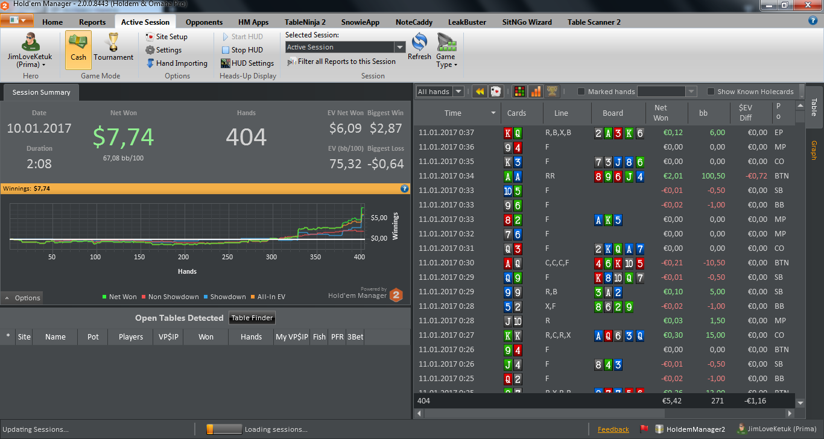Click Stop HUD
The image size is (824, 439).
(x=242, y=50)
